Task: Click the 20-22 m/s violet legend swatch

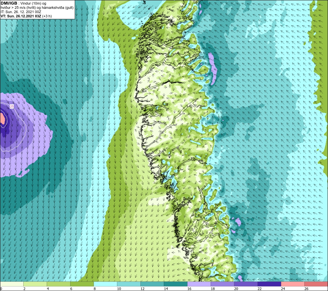Action: (x=246, y=284)
